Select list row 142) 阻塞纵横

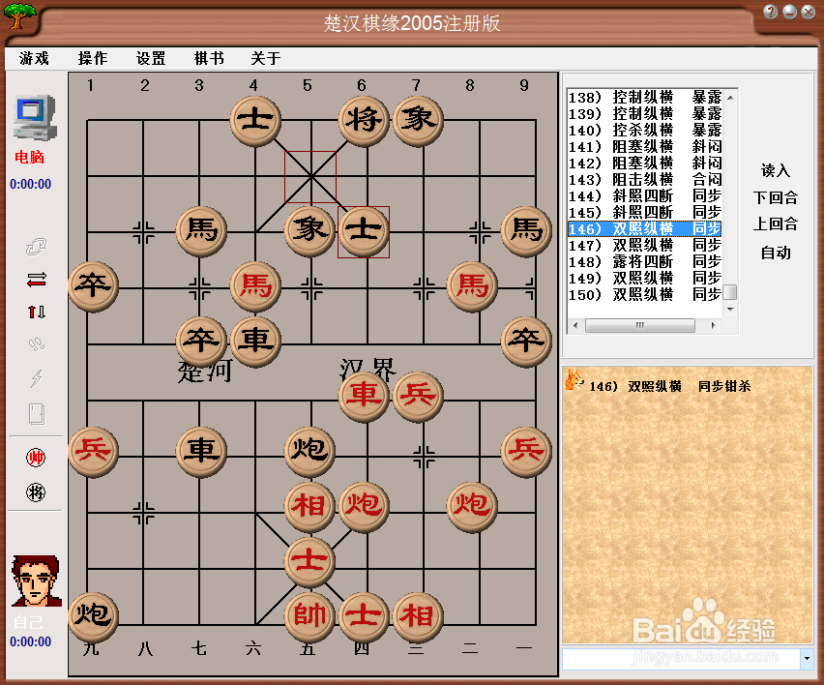click(645, 163)
